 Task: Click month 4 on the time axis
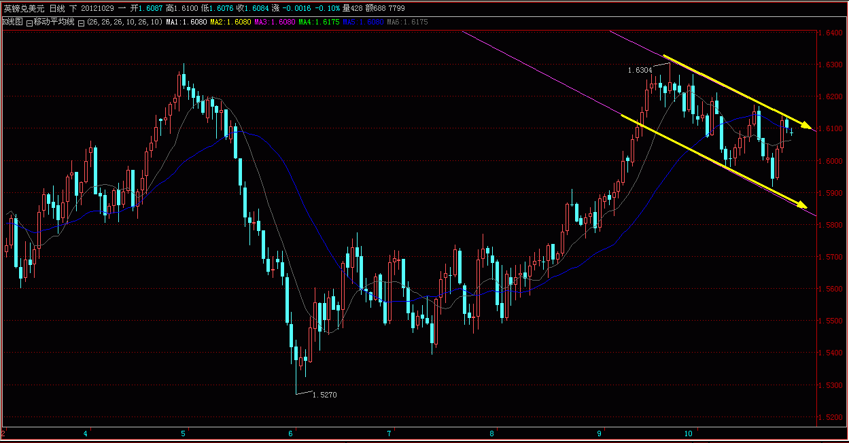click(x=86, y=433)
